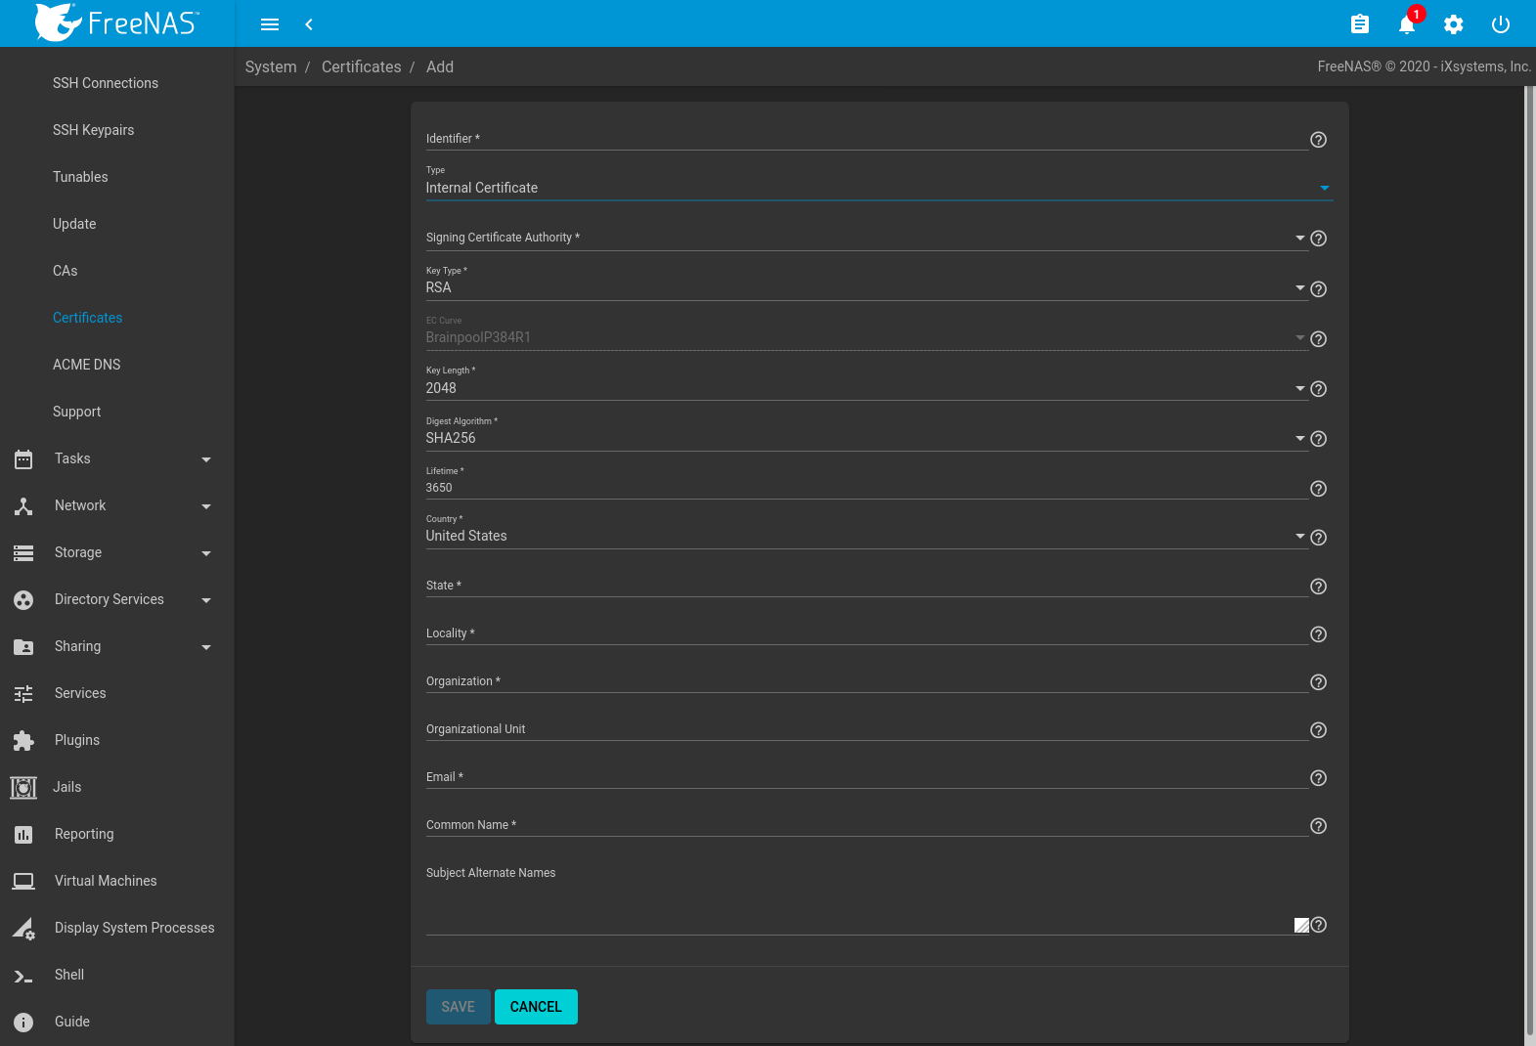Show help for Common Name field
This screenshot has height=1046, width=1536.
tap(1318, 826)
